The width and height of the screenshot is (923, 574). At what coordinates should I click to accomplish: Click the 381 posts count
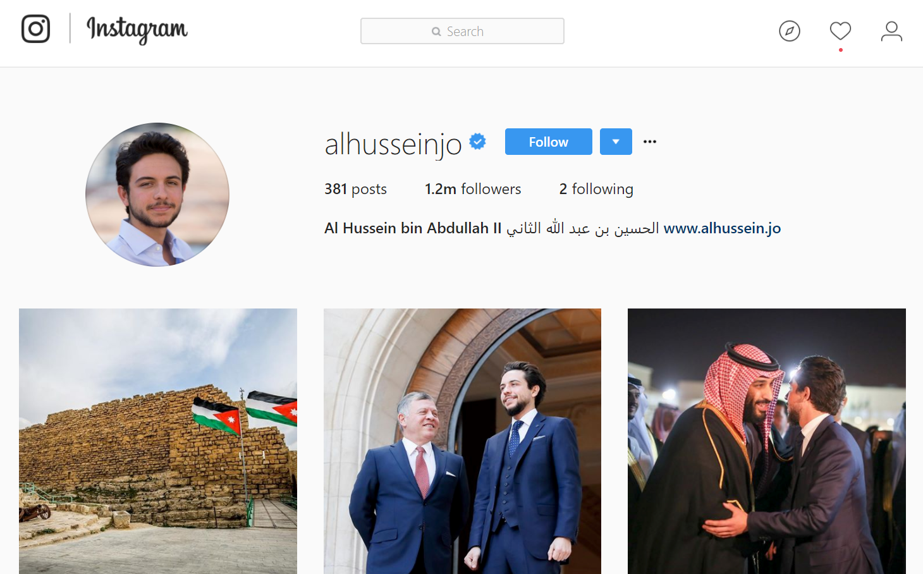point(355,189)
